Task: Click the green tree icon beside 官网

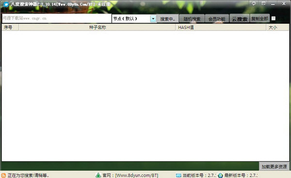Action: click(x=98, y=175)
